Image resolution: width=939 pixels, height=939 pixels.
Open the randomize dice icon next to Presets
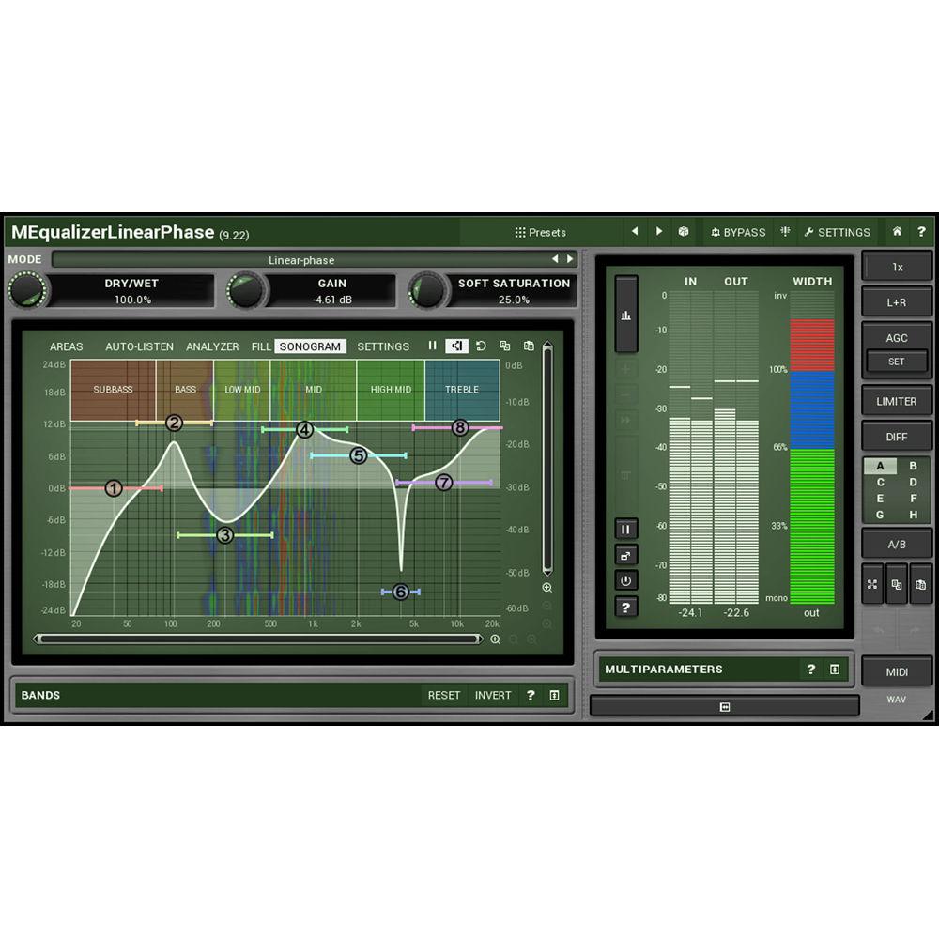[683, 232]
